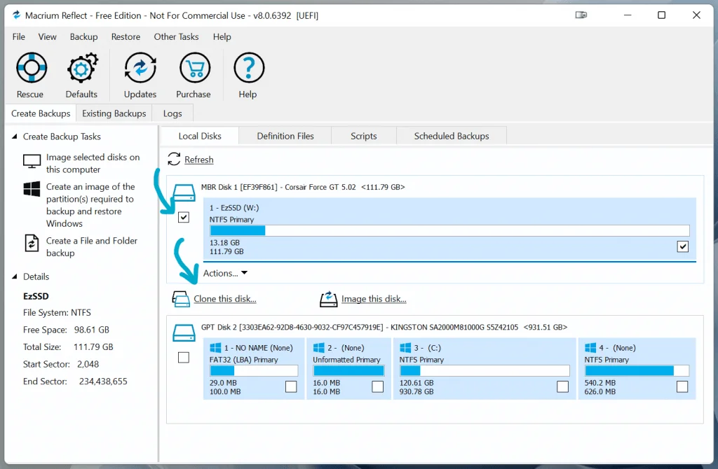The width and height of the screenshot is (718, 469).
Task: Click the EzSSD (W:) usage bar
Action: click(x=449, y=230)
